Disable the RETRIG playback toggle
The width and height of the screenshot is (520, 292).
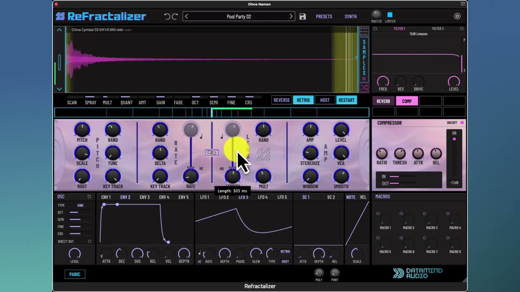click(303, 100)
